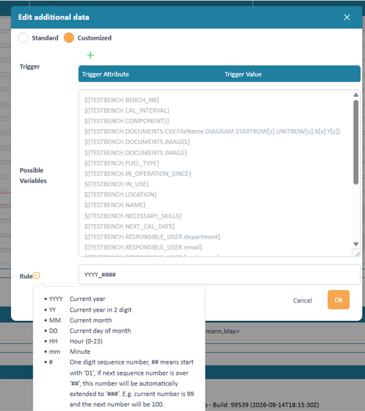
Task: Click the down arrow of the variables scrollbar
Action: tap(356, 244)
